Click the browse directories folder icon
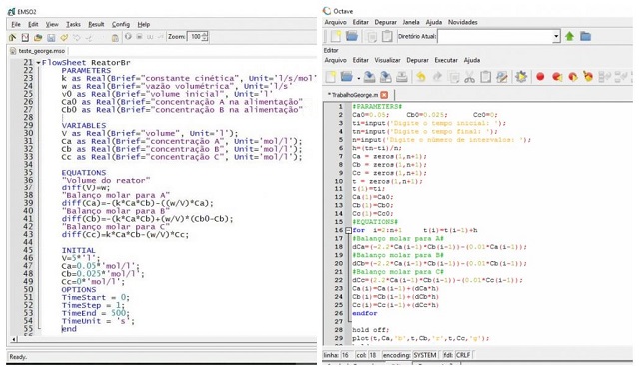Viewport: 639px width, 371px height. [x=585, y=36]
